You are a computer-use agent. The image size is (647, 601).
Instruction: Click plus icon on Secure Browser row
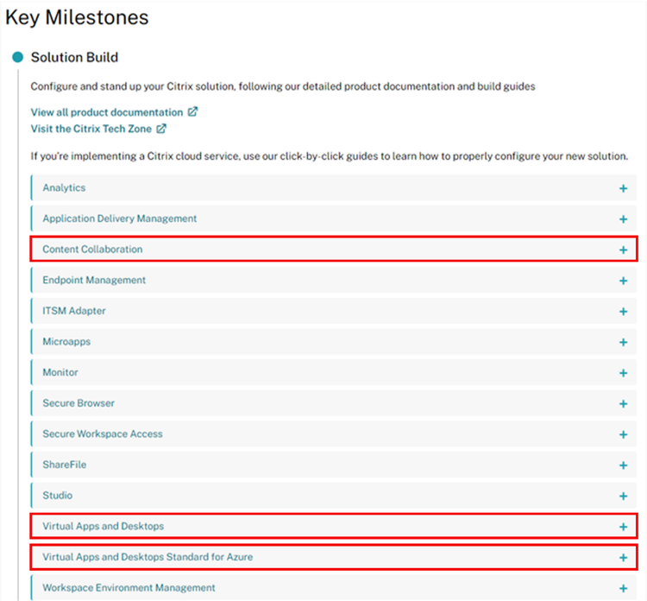pos(623,403)
